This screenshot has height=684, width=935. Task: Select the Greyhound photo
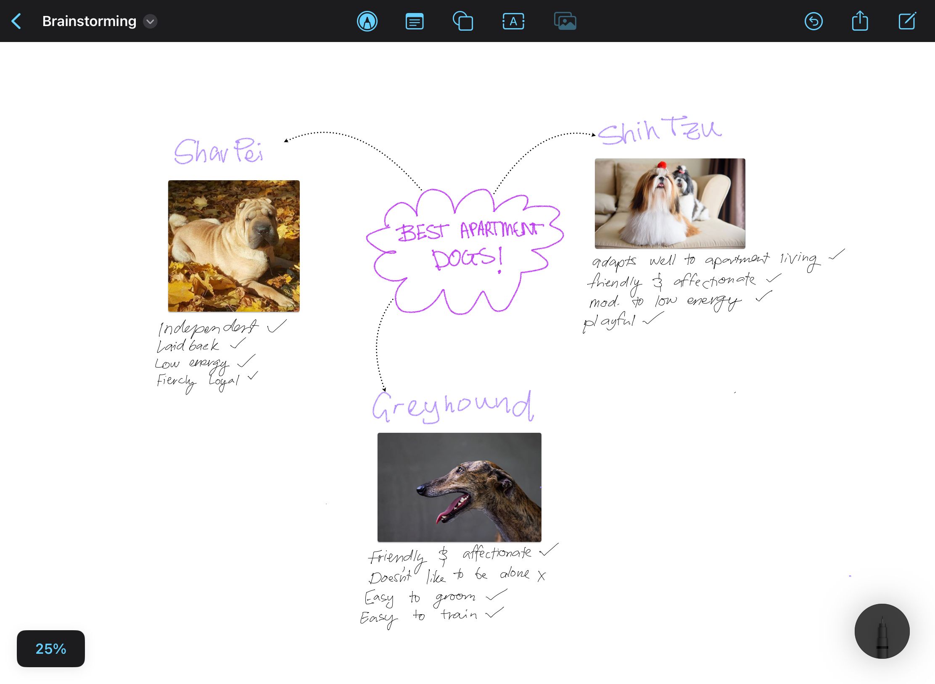click(x=459, y=487)
